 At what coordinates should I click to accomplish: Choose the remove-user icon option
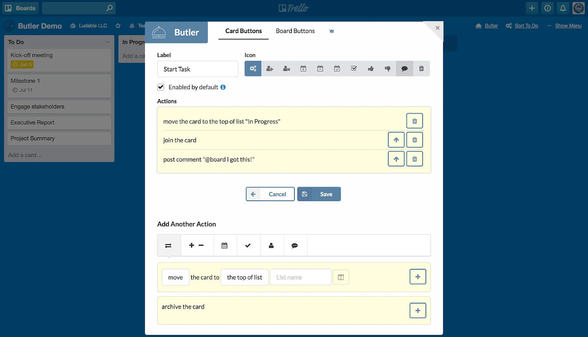287,69
